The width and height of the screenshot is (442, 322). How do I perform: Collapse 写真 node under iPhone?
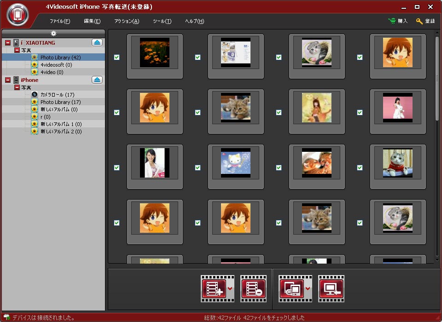pyautogui.click(x=17, y=87)
